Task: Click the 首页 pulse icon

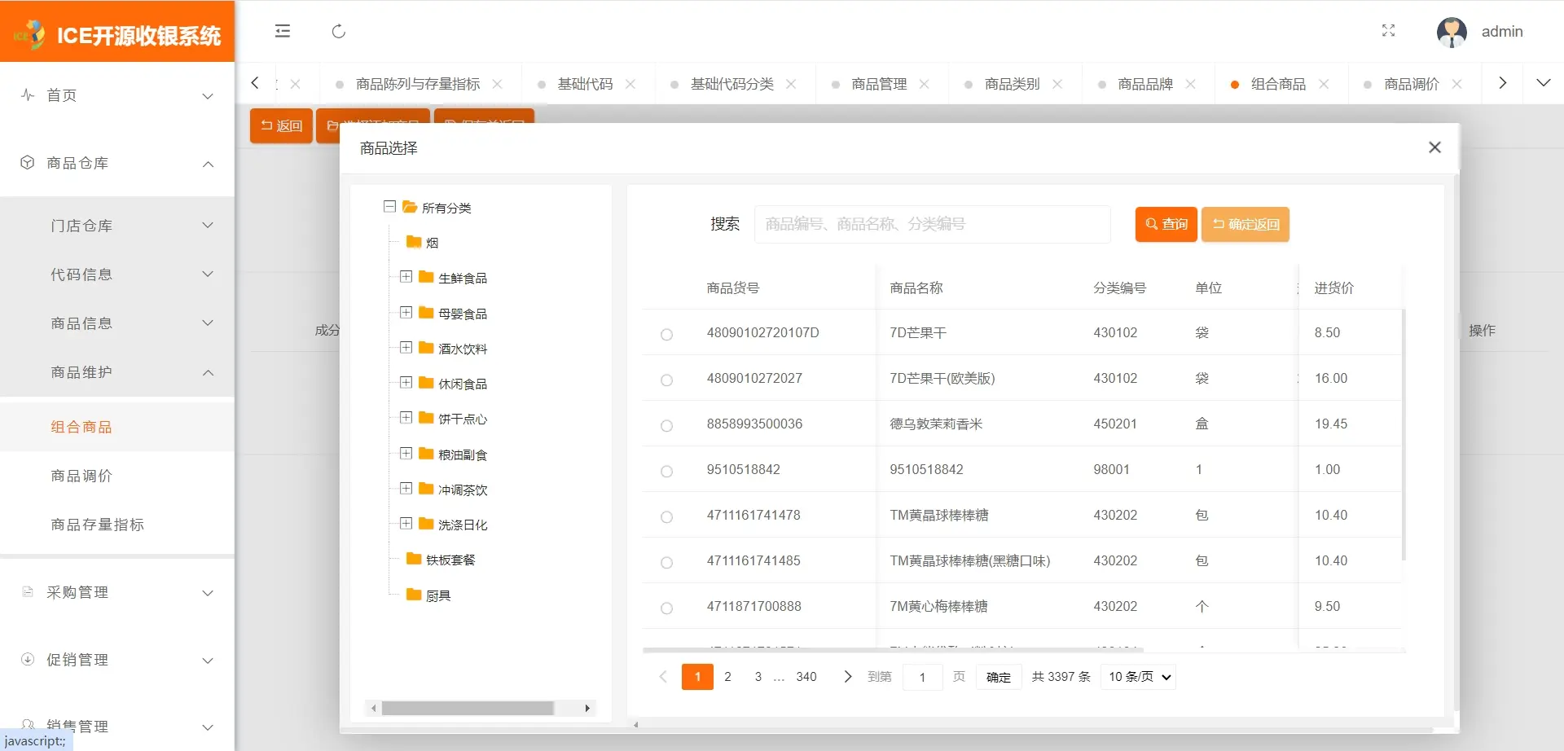Action: 28,94
